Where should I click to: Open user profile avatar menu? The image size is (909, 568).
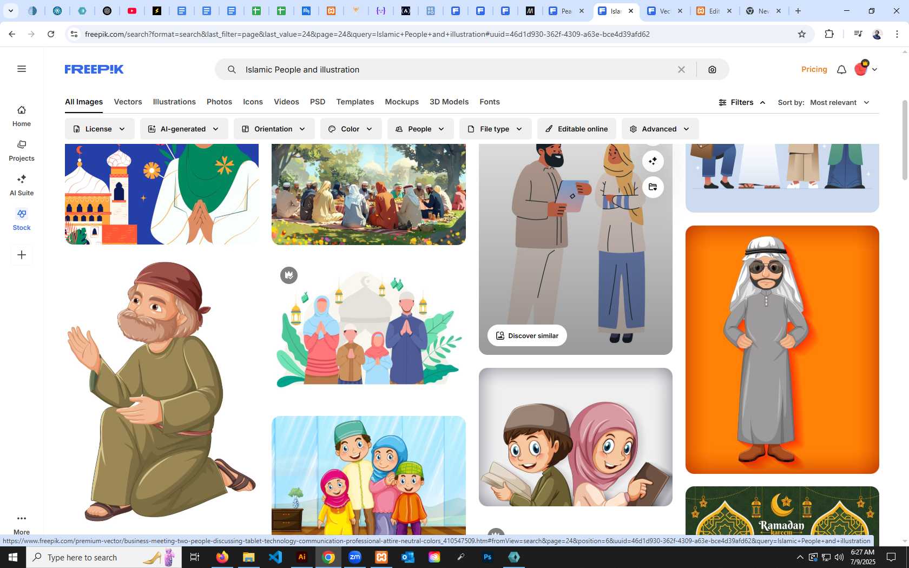pyautogui.click(x=865, y=69)
